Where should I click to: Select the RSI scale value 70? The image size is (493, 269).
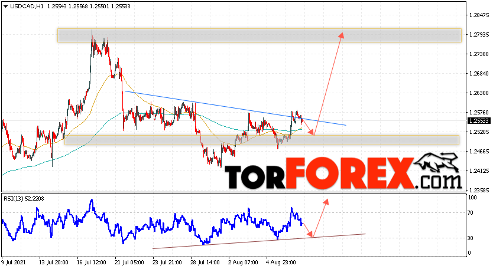pyautogui.click(x=471, y=213)
